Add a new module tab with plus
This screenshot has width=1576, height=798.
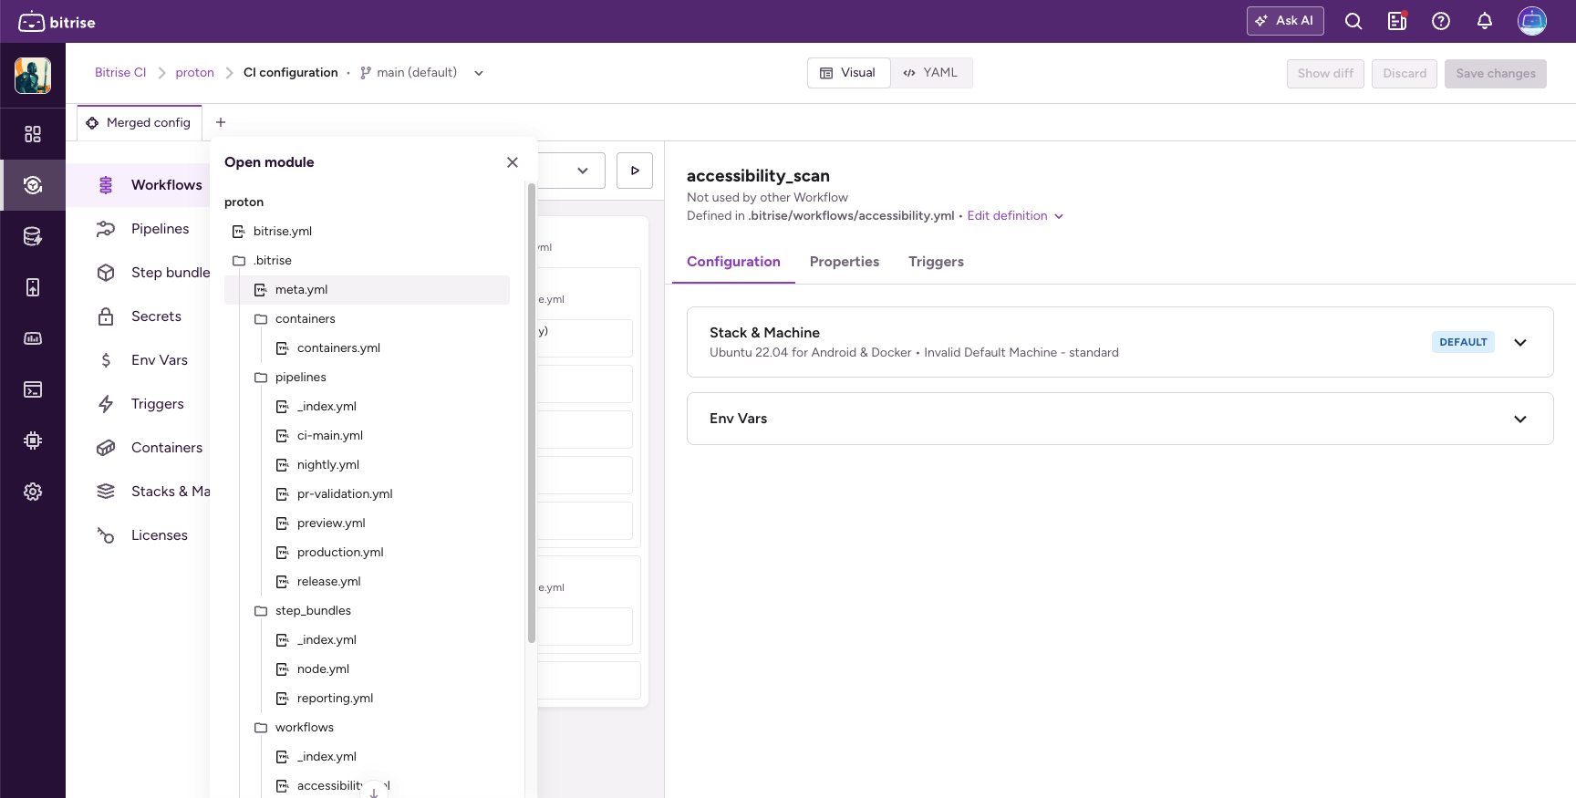[221, 122]
